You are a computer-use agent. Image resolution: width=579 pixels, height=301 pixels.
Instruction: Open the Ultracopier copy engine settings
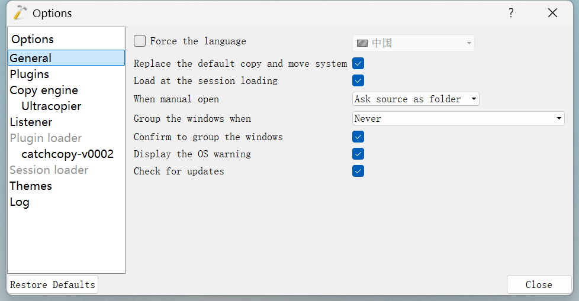pos(52,106)
